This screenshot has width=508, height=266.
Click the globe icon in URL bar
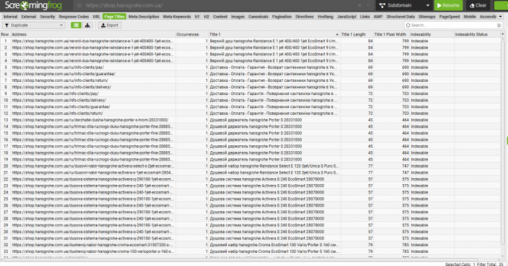click(79, 5)
